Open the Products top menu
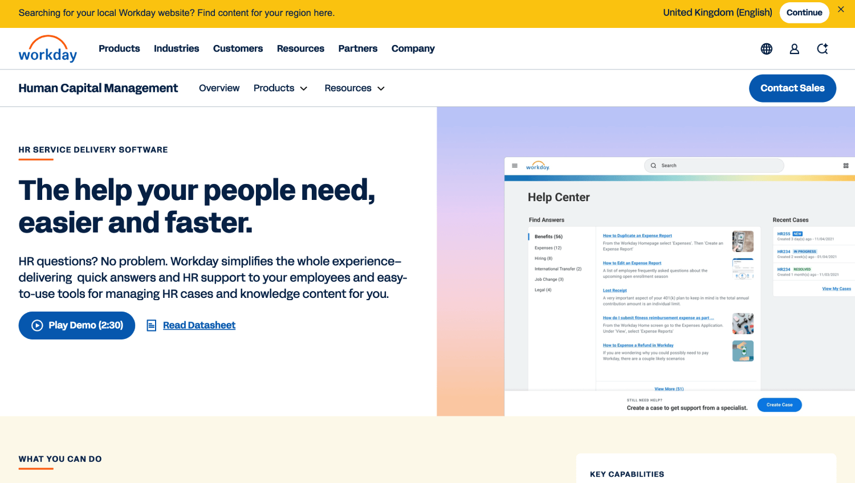Image resolution: width=855 pixels, height=483 pixels. click(119, 48)
